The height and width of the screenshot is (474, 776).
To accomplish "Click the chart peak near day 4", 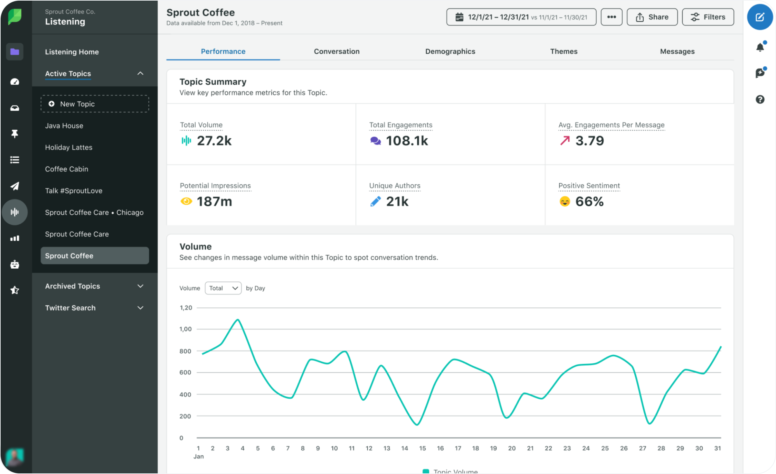I will coord(238,320).
